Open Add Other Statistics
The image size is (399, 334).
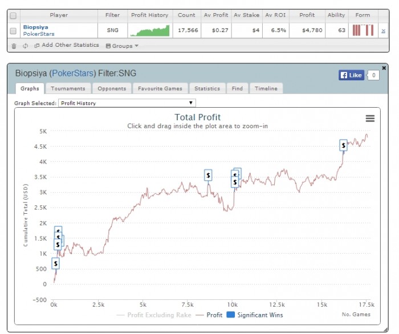point(67,45)
